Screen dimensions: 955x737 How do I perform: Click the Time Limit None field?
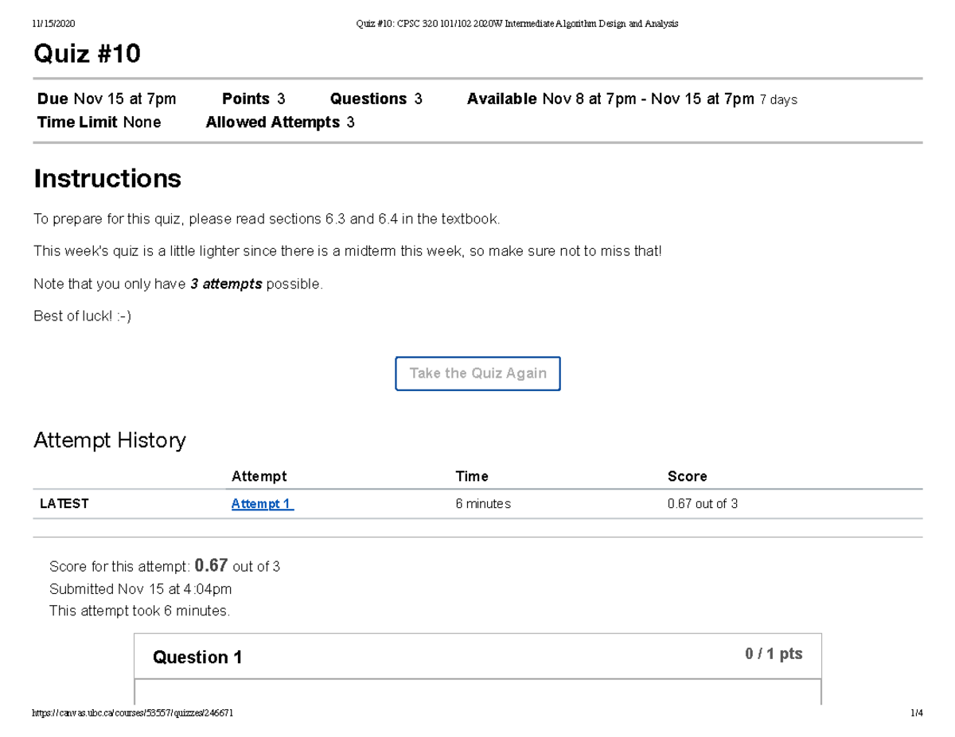[x=99, y=122]
